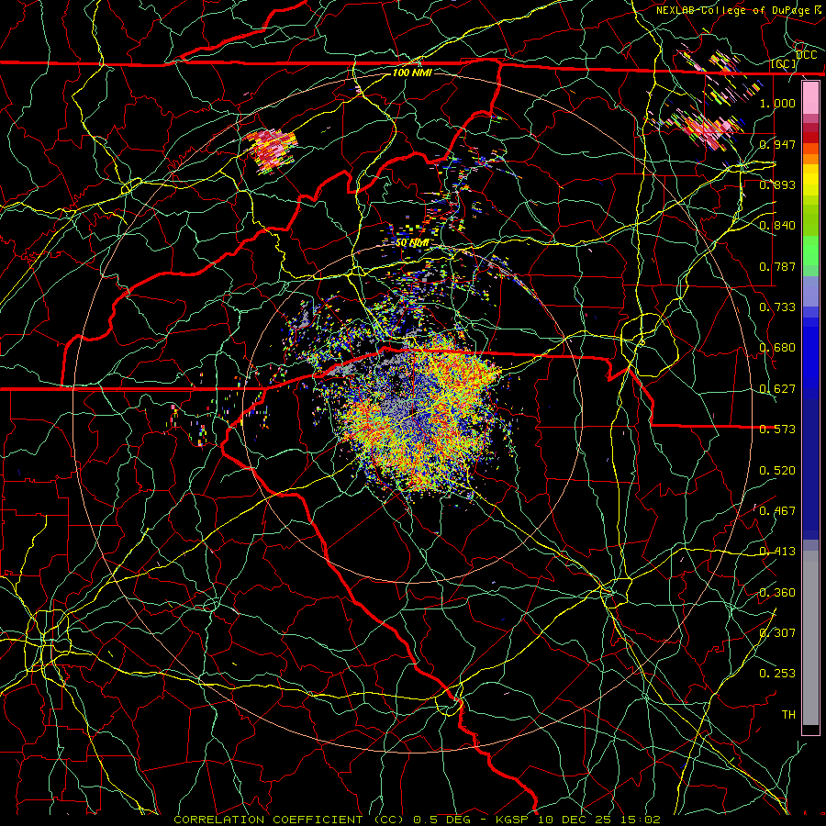826x826 pixels.
Task: Click the '10 DEC 25 15:02' timestamp
Action: point(599,820)
